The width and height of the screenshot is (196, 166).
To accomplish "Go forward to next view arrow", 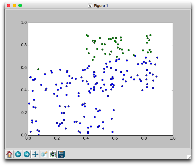I will [27, 154].
